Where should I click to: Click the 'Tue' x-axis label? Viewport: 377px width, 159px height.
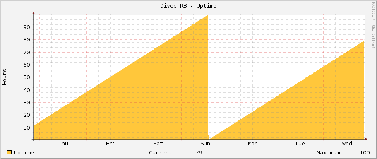[x=300, y=144]
